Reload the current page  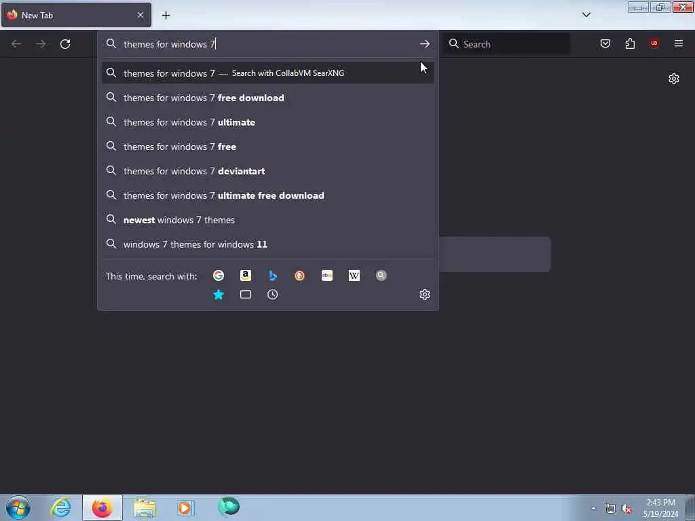[65, 44]
